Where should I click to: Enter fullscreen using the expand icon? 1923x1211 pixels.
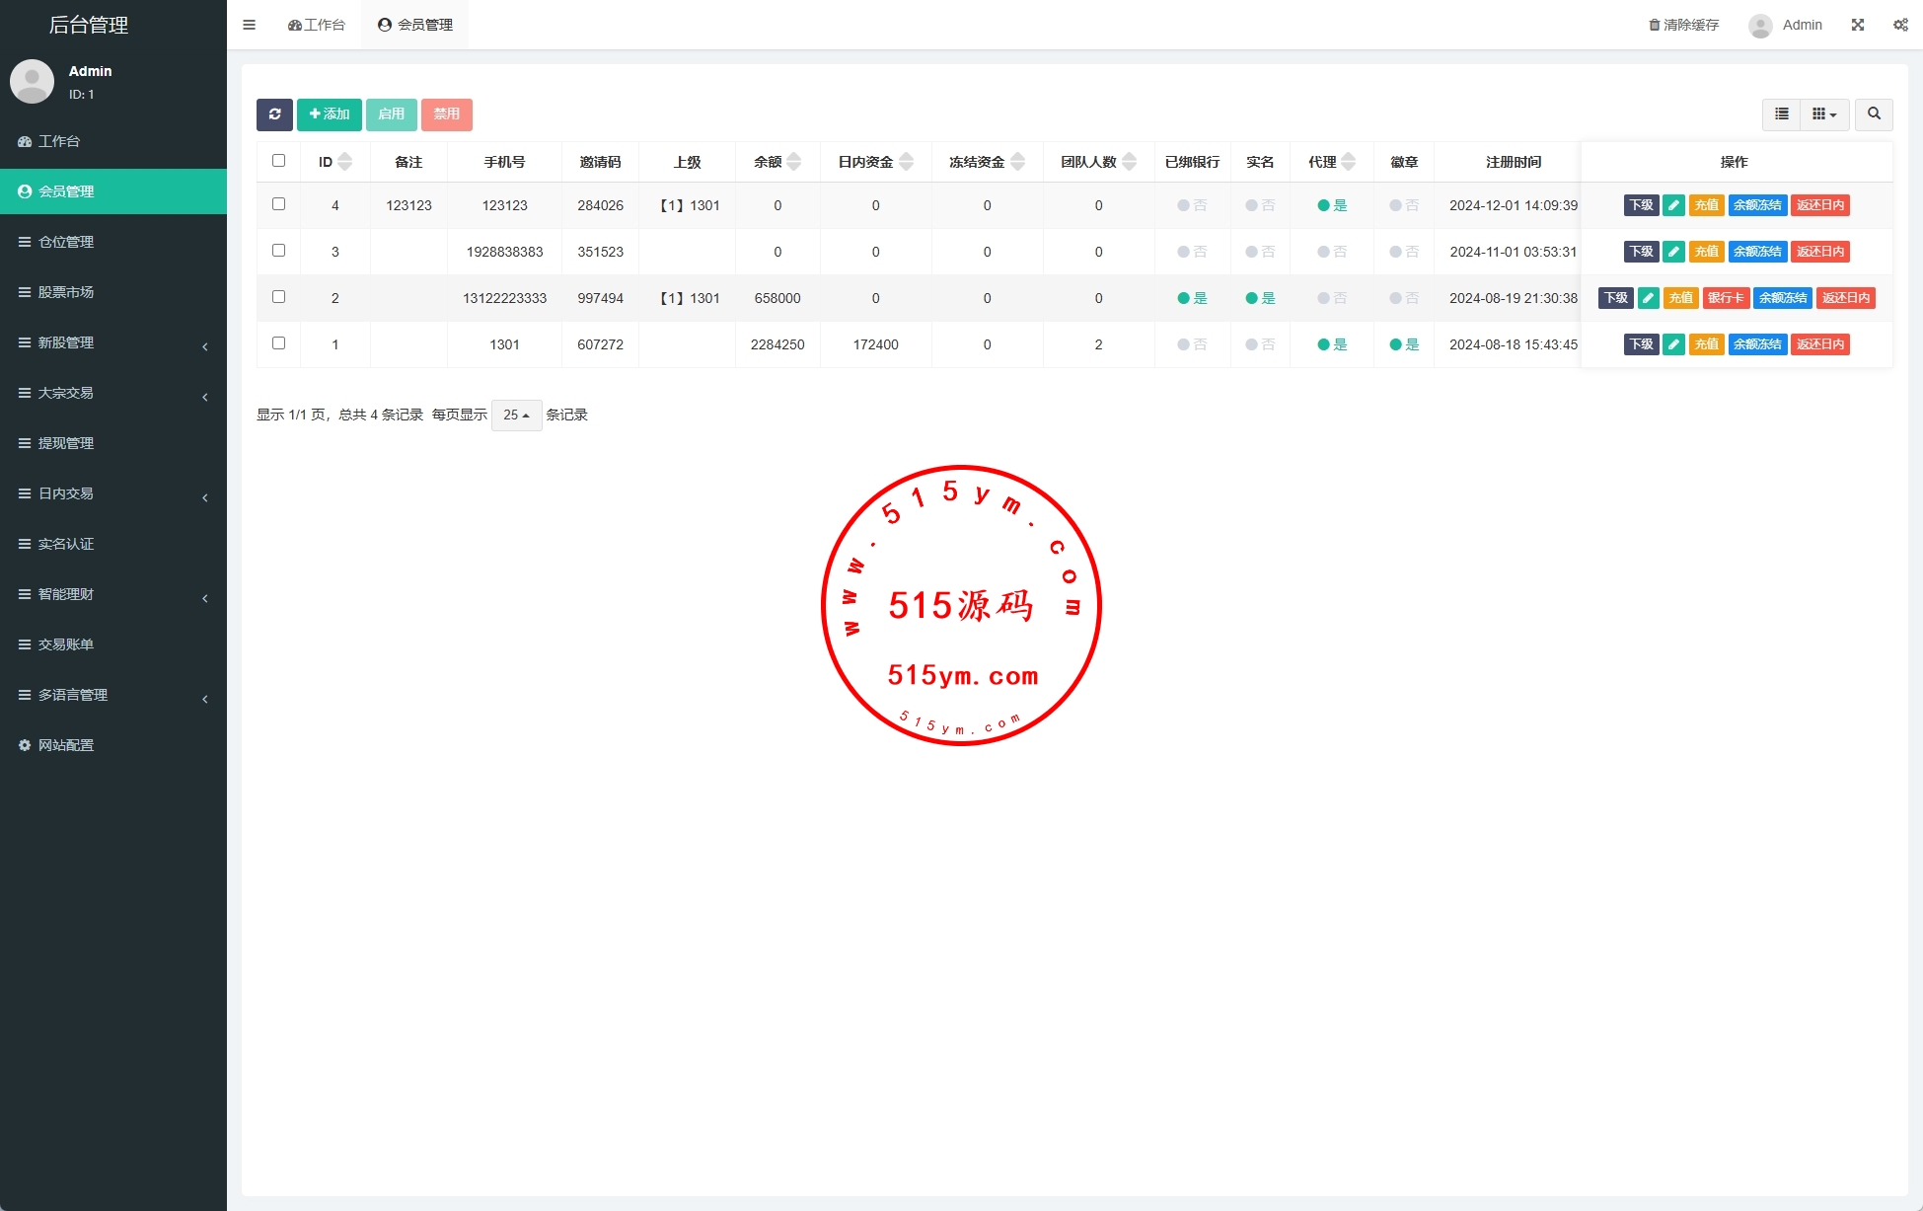(x=1858, y=25)
